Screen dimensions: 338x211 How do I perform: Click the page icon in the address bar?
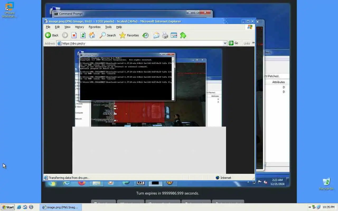(59, 43)
